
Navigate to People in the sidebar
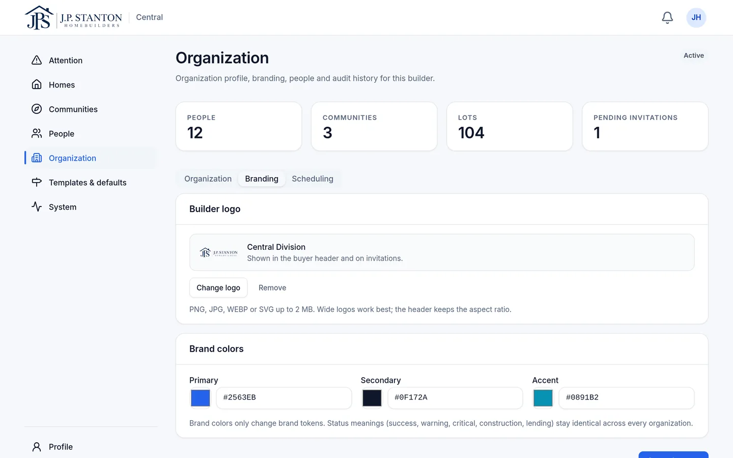[91, 133]
